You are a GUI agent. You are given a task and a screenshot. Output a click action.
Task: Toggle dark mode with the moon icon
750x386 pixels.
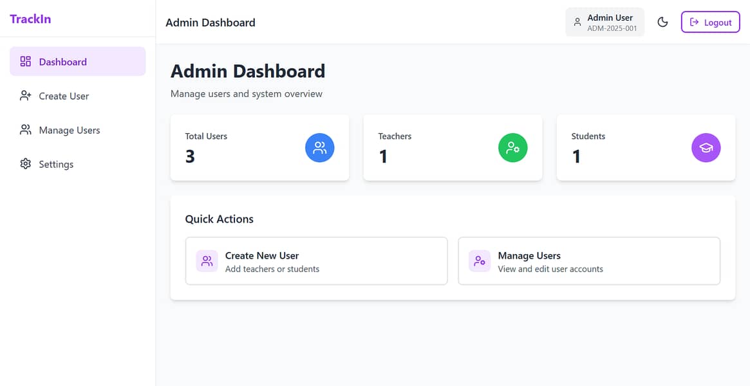[x=662, y=23]
